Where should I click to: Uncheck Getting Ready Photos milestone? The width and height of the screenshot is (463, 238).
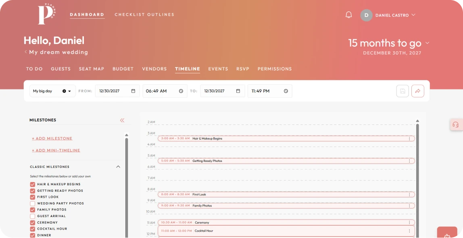(33, 191)
